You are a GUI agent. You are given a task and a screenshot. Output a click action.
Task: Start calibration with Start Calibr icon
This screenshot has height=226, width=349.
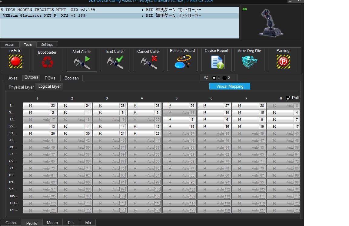[x=82, y=62]
